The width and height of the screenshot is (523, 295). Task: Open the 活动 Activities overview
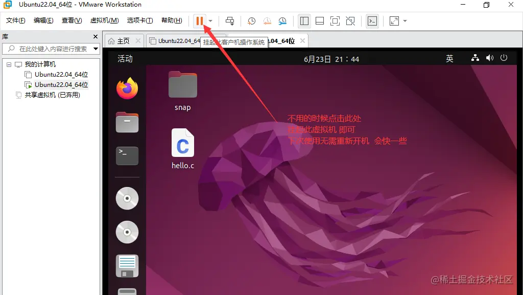[x=125, y=59]
